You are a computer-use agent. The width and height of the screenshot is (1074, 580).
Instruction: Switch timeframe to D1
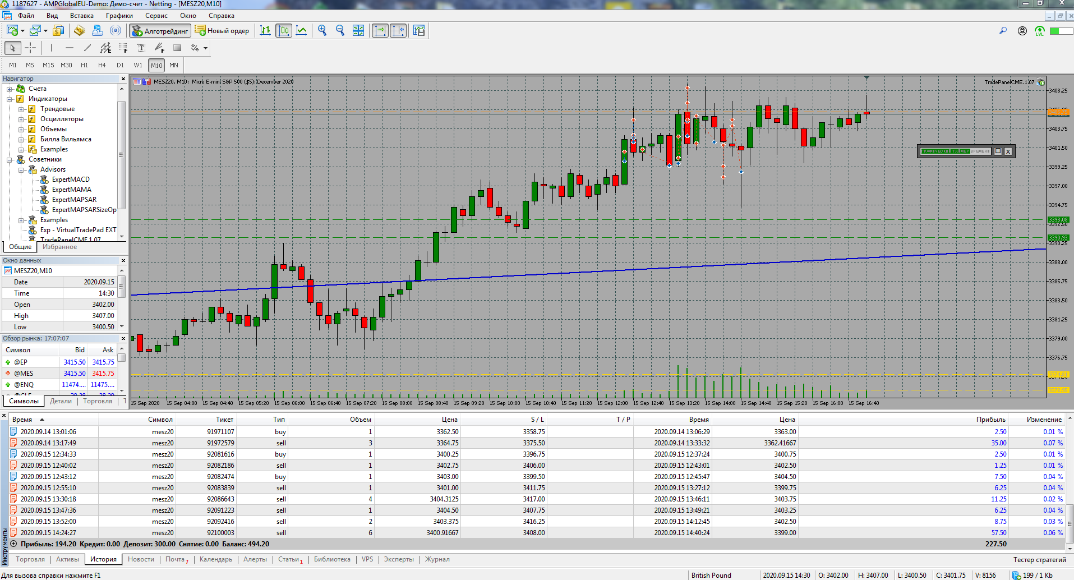[x=120, y=65]
